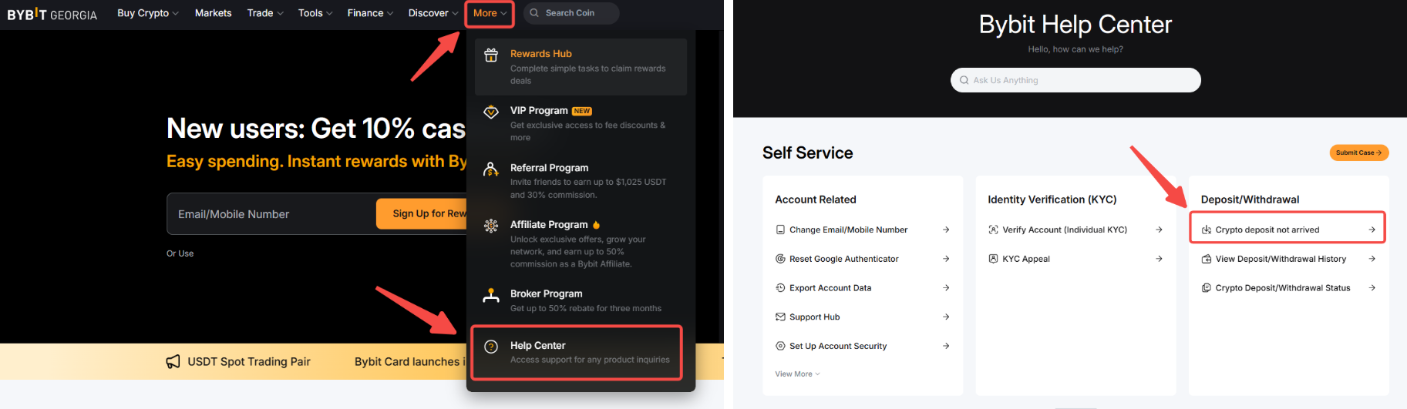
Task: Click the Bybit Card launches announcement
Action: click(x=410, y=361)
